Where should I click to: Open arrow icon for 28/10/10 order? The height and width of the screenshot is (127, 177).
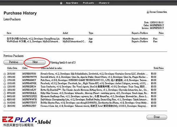tap(5, 106)
